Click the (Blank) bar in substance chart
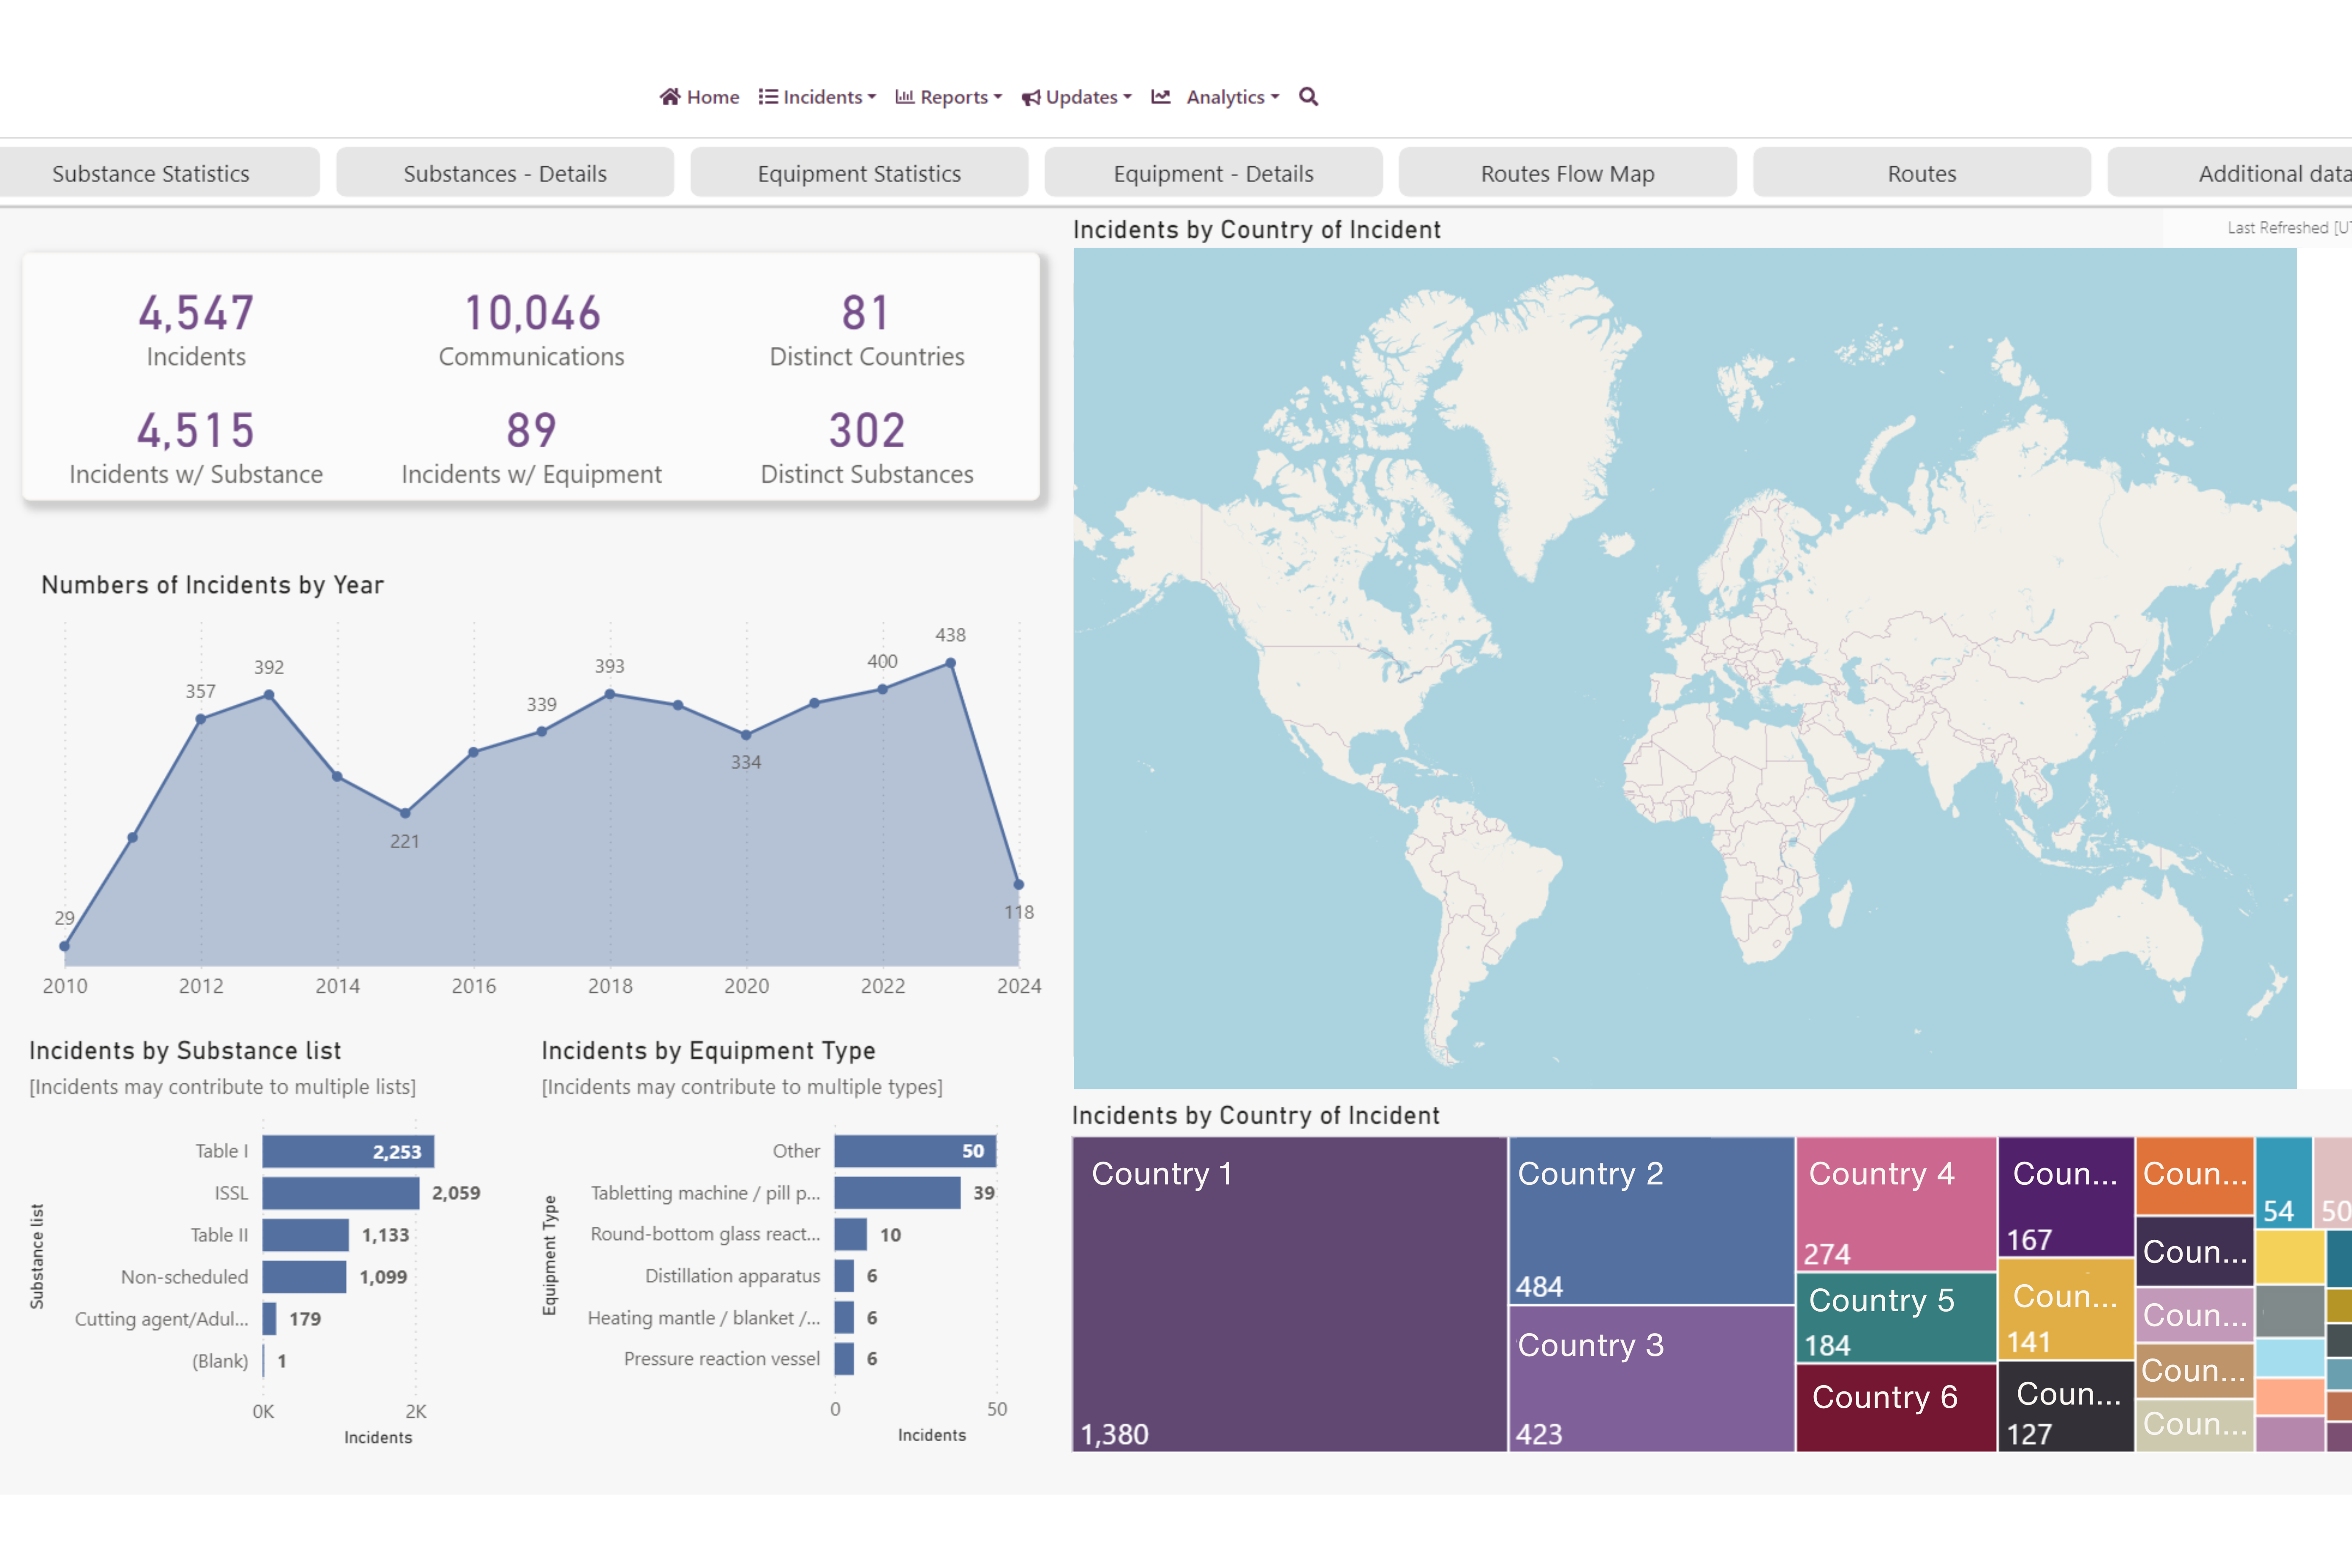The image size is (2352, 1568). (264, 1361)
